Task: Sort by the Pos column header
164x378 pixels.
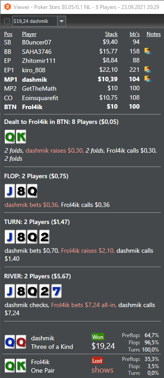Action: point(8,34)
